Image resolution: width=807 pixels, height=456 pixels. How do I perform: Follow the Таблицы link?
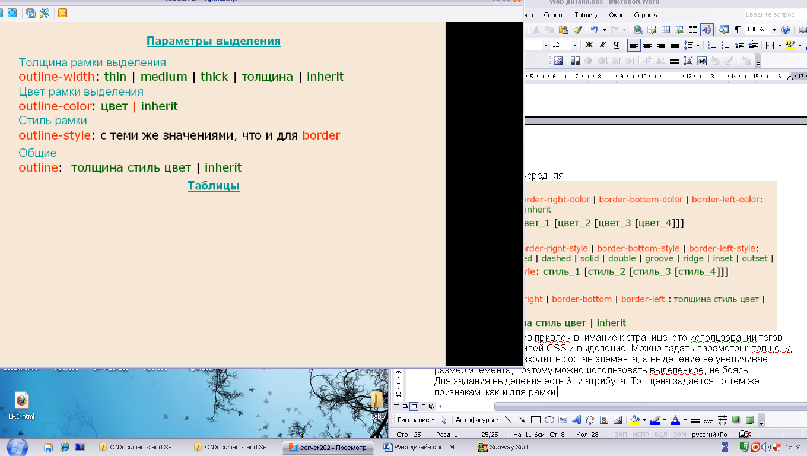click(x=214, y=186)
